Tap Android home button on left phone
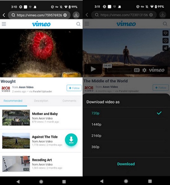 pos(41,182)
